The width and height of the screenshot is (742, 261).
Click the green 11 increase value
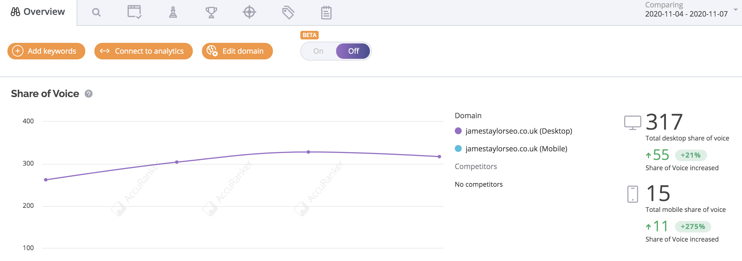point(660,226)
